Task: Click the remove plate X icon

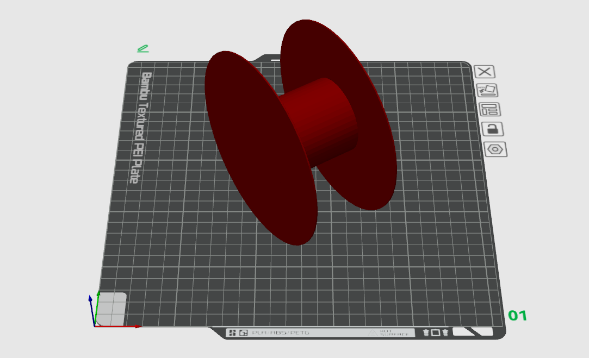Action: (485, 72)
